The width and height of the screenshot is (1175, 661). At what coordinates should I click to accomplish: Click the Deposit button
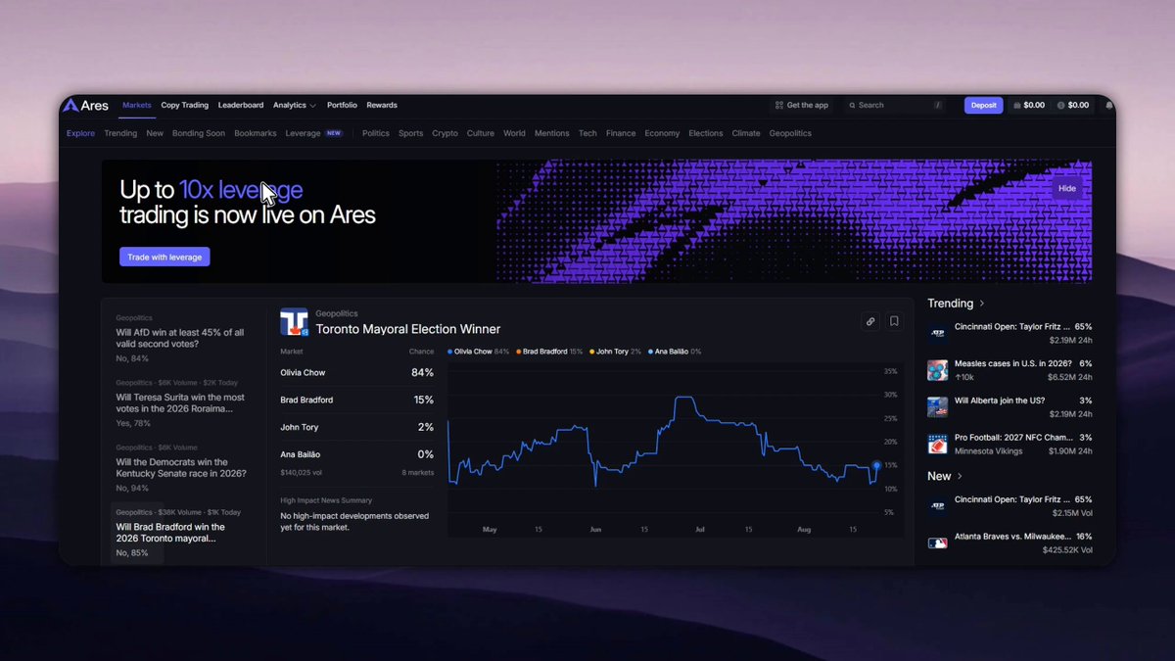tap(983, 106)
